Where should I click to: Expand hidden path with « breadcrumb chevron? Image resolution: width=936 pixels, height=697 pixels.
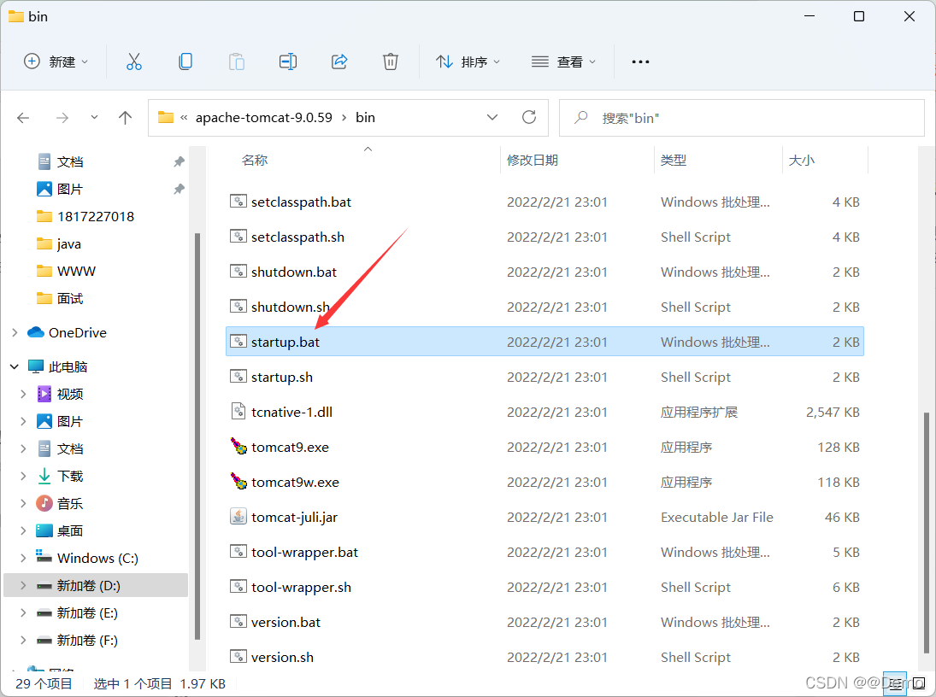(184, 118)
